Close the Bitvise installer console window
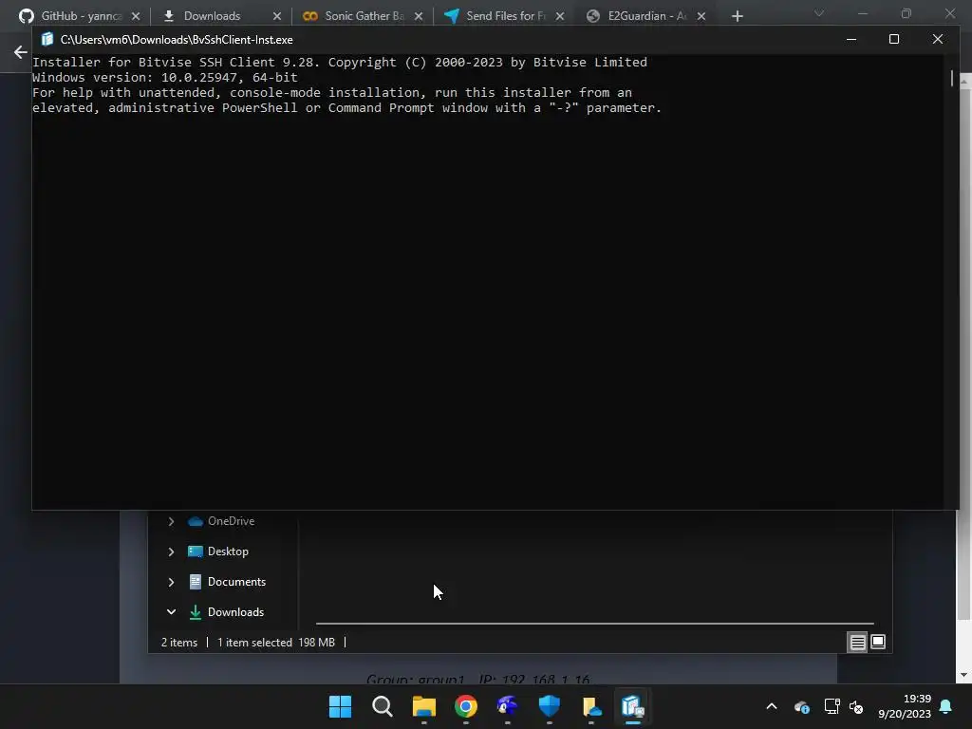 pos(937,39)
